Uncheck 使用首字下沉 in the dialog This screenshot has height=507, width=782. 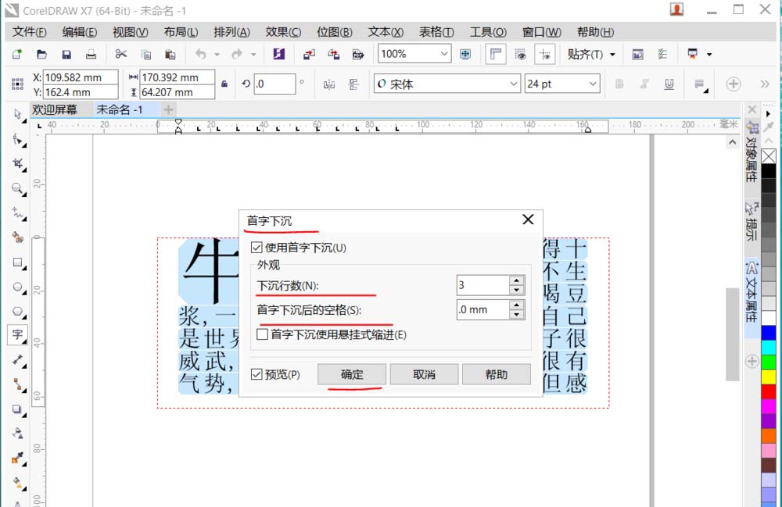coord(255,248)
